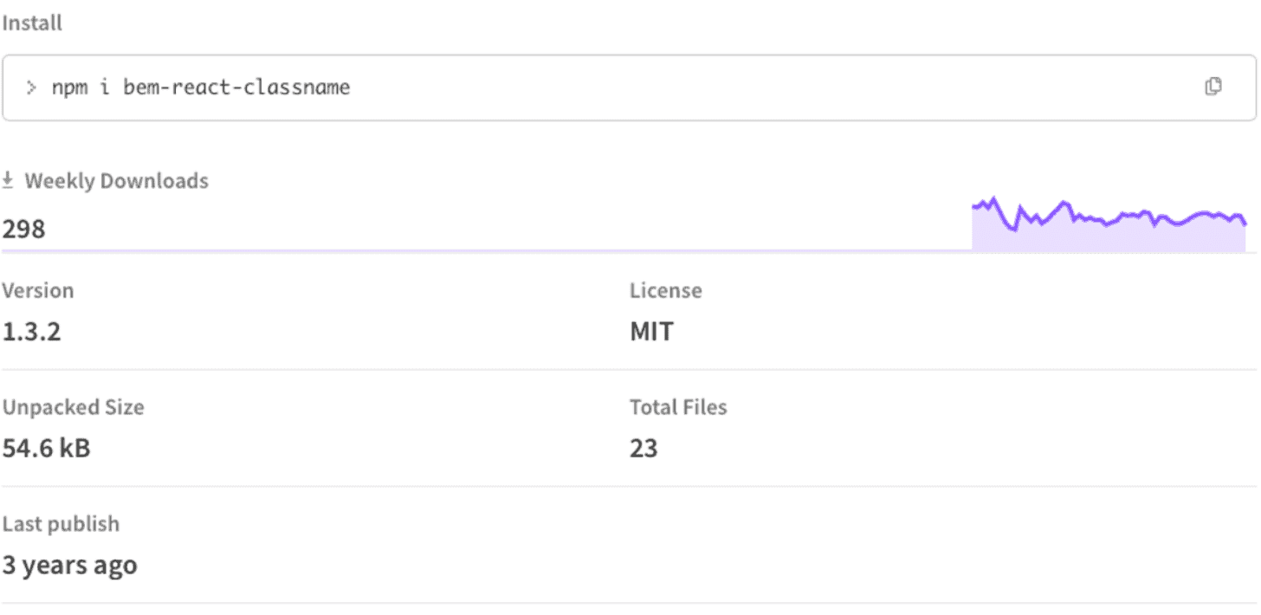Select the total files count 23
The width and height of the screenshot is (1261, 615).
pos(643,449)
